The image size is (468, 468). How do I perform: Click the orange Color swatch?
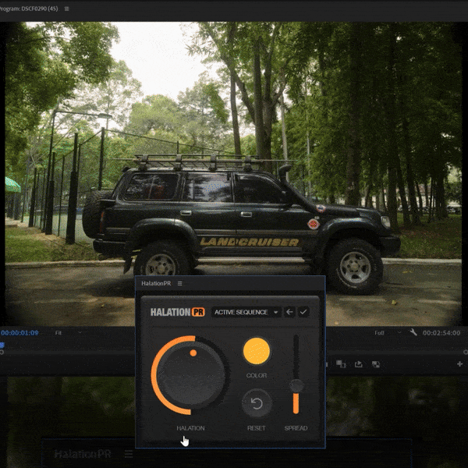pyautogui.click(x=256, y=351)
